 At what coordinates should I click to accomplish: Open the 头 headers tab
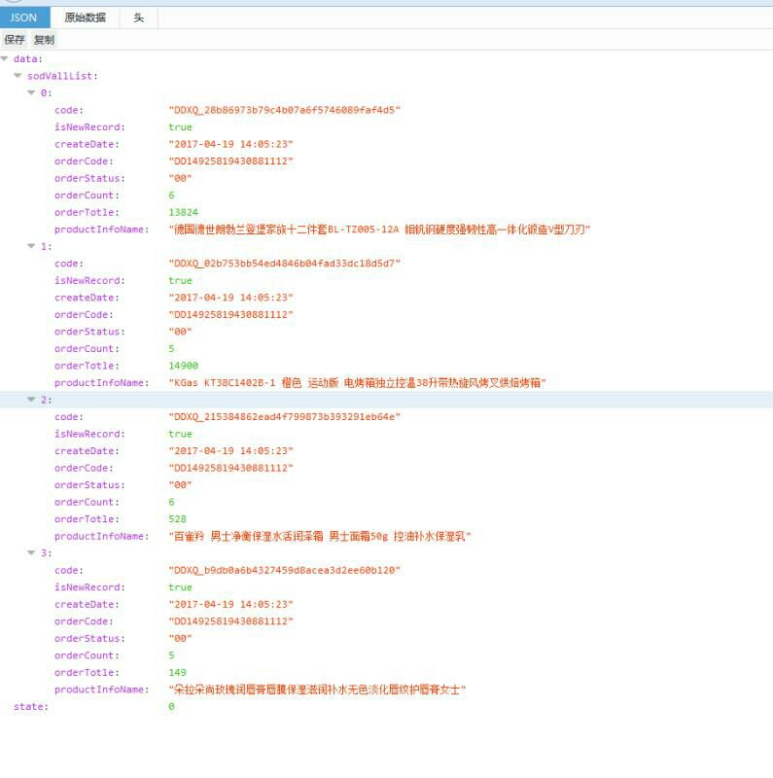tap(138, 18)
